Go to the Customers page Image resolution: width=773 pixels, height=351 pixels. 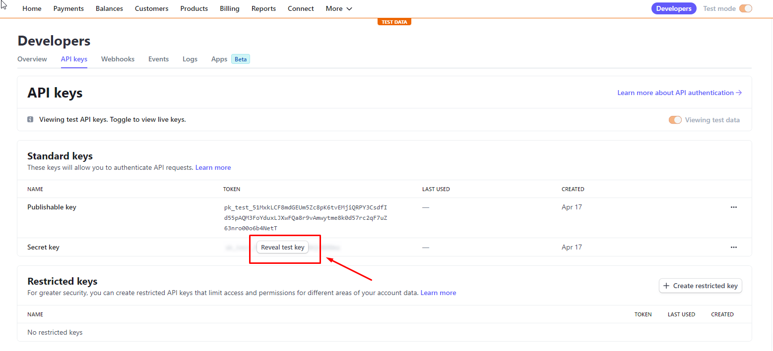coord(151,8)
